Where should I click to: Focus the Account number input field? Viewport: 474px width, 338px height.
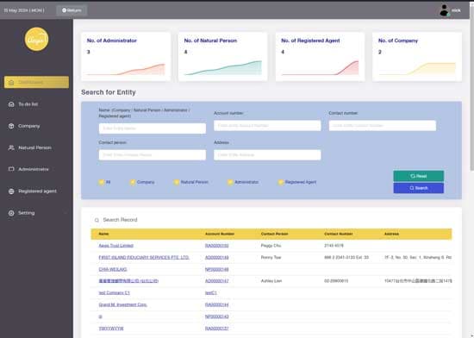pos(267,126)
